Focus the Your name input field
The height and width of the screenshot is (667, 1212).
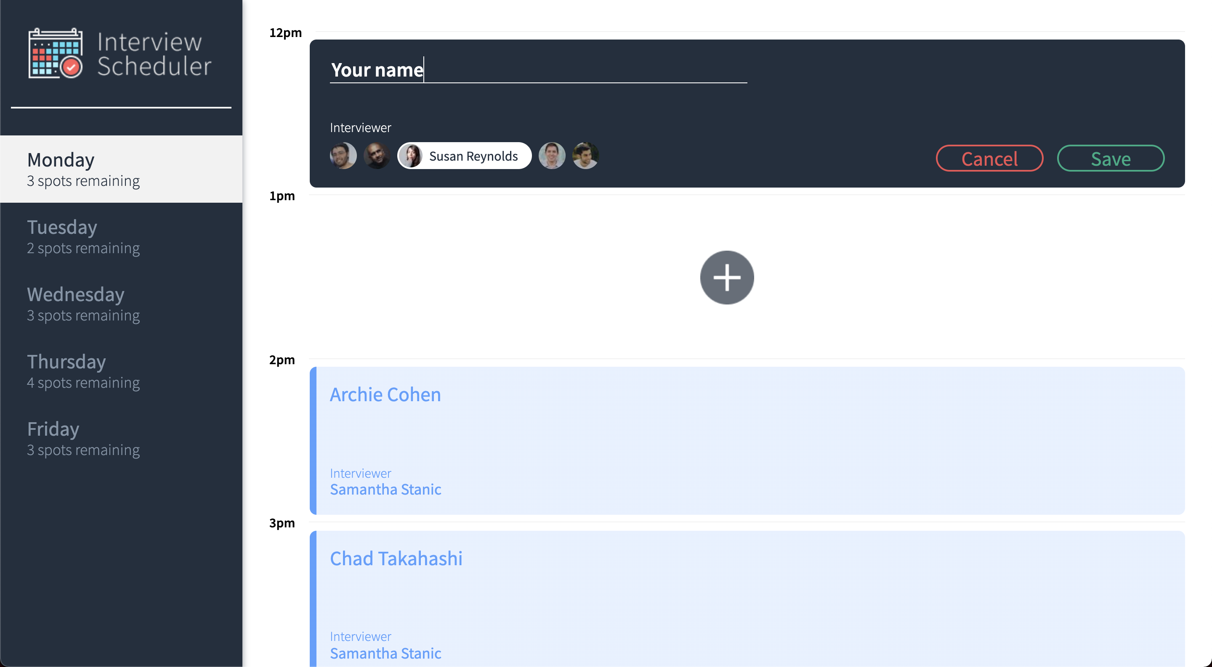[538, 69]
